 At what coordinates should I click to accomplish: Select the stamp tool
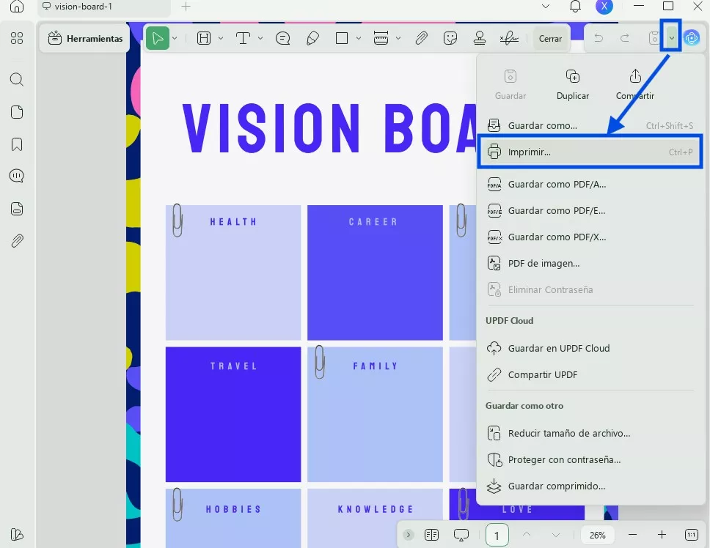click(x=480, y=38)
